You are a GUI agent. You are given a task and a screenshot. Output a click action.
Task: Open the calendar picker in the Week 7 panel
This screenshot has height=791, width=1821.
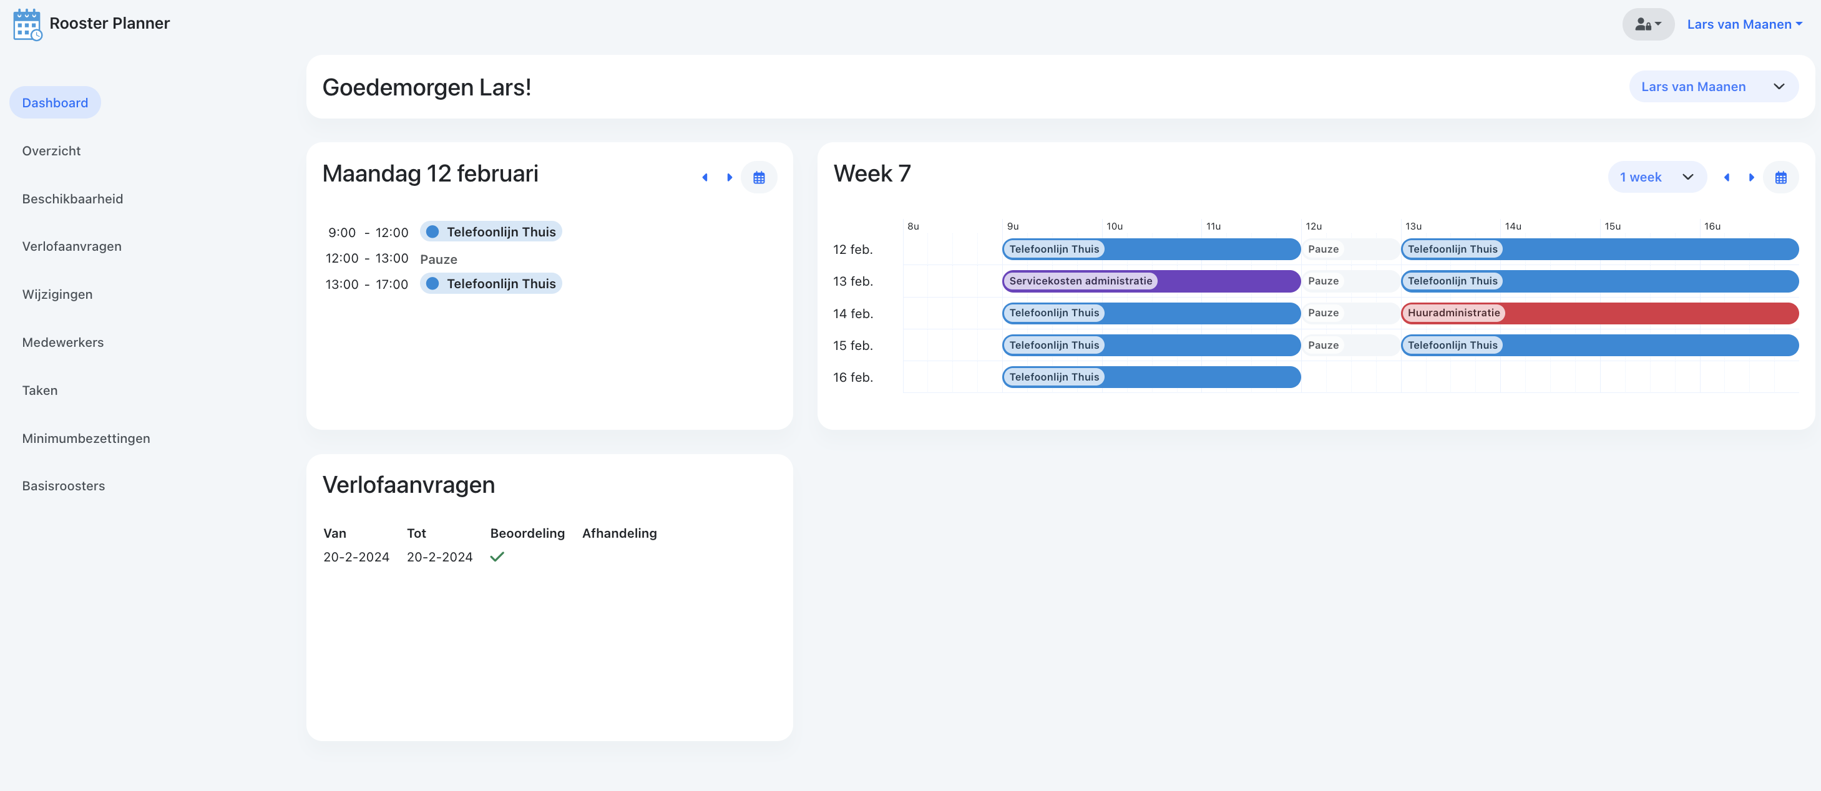click(x=1782, y=177)
